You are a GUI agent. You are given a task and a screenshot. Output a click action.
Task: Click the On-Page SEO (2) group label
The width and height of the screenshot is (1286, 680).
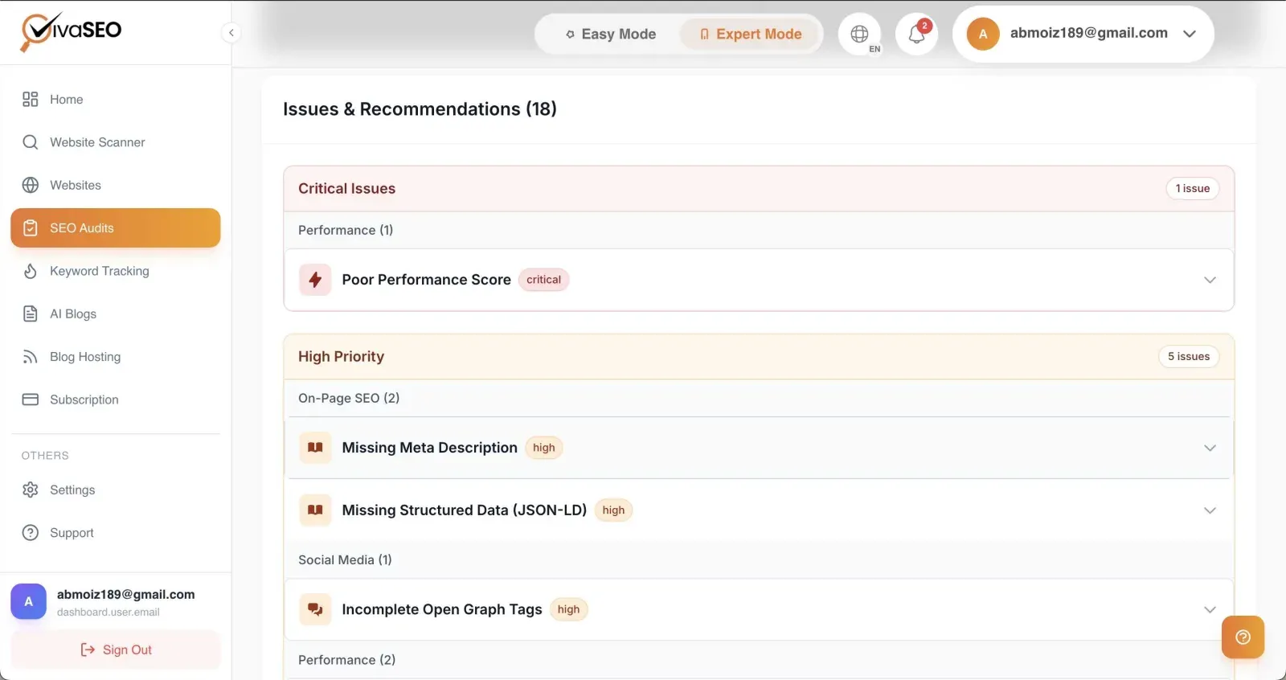pyautogui.click(x=349, y=398)
